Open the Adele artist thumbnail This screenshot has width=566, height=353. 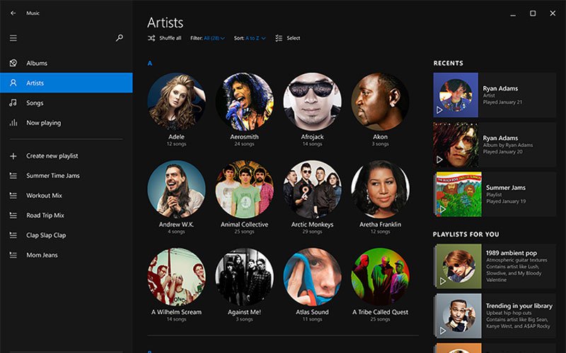click(176, 101)
